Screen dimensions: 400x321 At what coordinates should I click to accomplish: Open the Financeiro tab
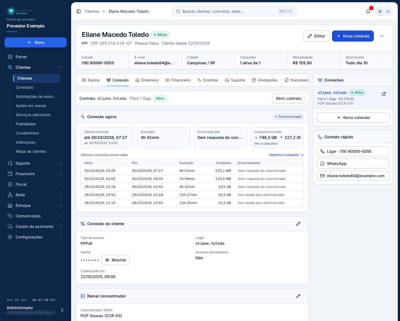coord(178,80)
